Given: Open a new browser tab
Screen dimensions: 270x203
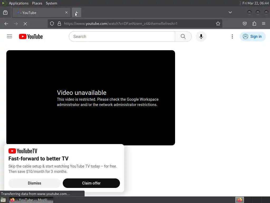Looking at the screenshot, I should pos(76,13).
